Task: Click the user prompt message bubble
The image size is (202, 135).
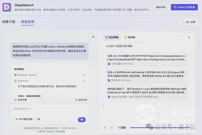Action: click(x=50, y=51)
